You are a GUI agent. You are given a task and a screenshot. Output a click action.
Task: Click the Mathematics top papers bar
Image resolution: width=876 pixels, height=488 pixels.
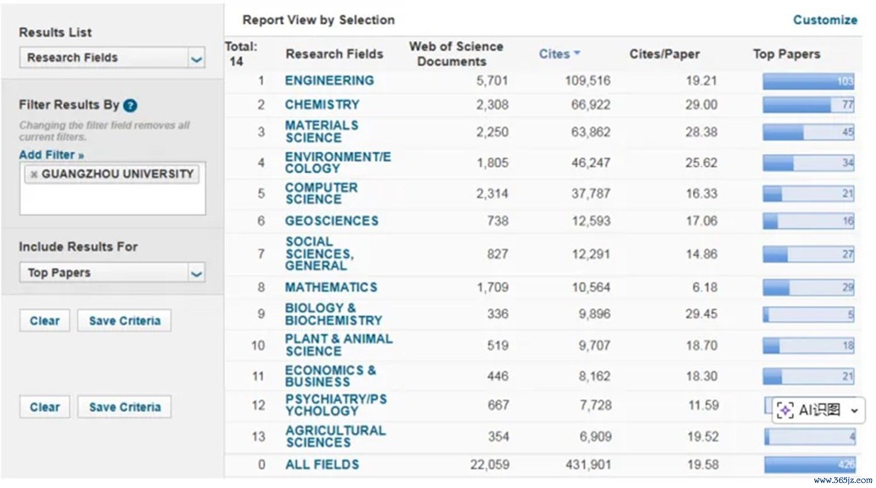pyautogui.click(x=808, y=287)
